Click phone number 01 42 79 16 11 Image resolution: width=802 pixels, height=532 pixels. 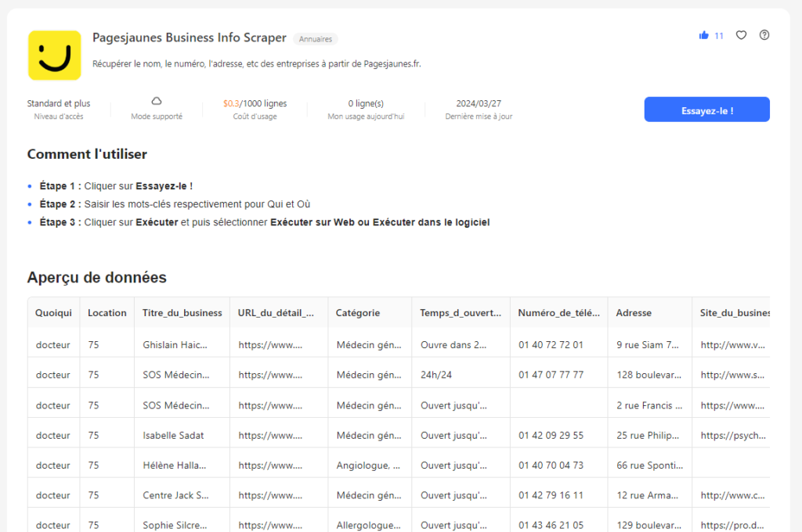pyautogui.click(x=551, y=495)
